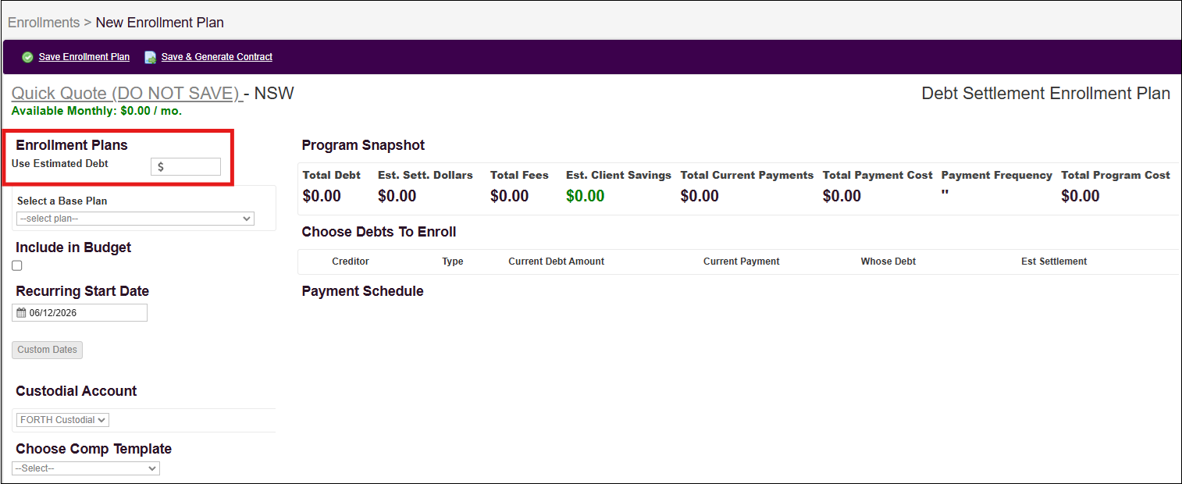Click the Current Debt Amount column header
Viewport: 1182px width, 484px height.
click(x=556, y=262)
